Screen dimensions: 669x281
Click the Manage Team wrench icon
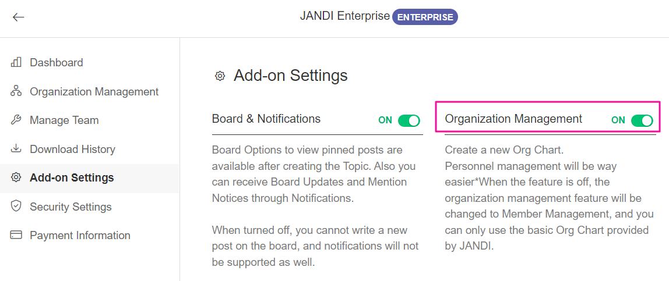(x=16, y=120)
